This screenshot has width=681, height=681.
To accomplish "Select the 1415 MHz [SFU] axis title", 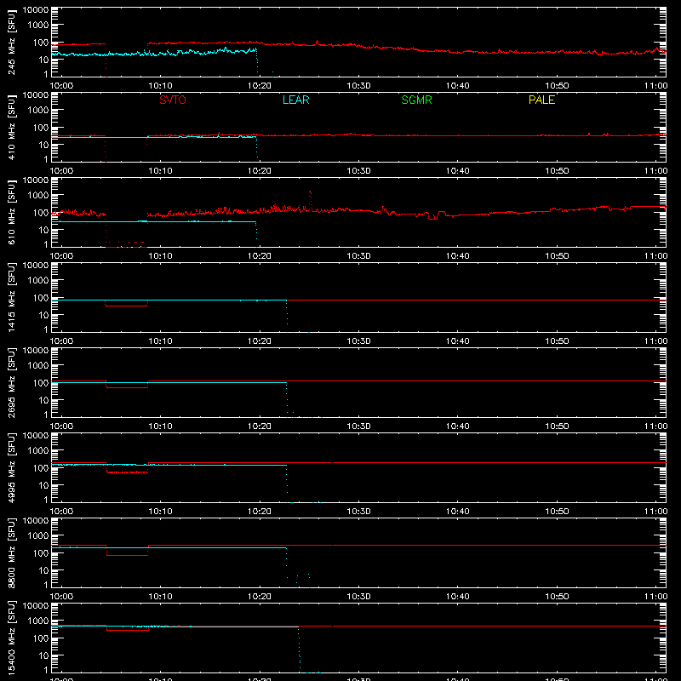I will coord(11,297).
